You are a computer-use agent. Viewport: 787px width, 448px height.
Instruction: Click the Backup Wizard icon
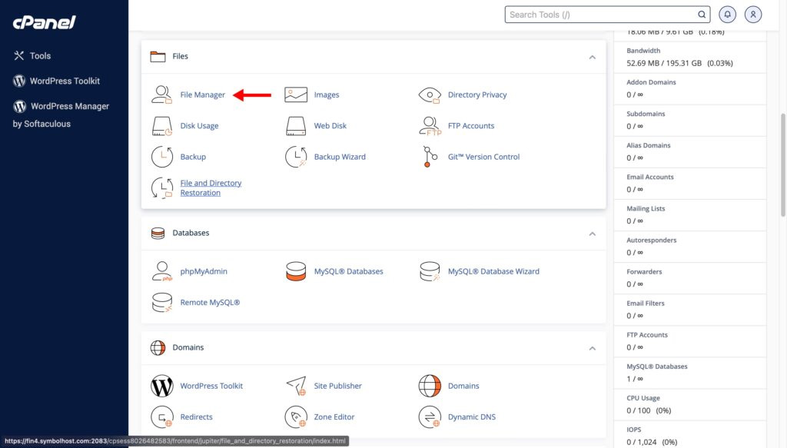coord(296,157)
